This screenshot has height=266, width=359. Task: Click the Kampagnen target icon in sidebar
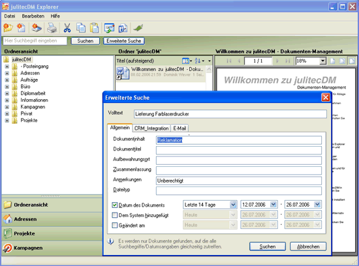coord(7,248)
